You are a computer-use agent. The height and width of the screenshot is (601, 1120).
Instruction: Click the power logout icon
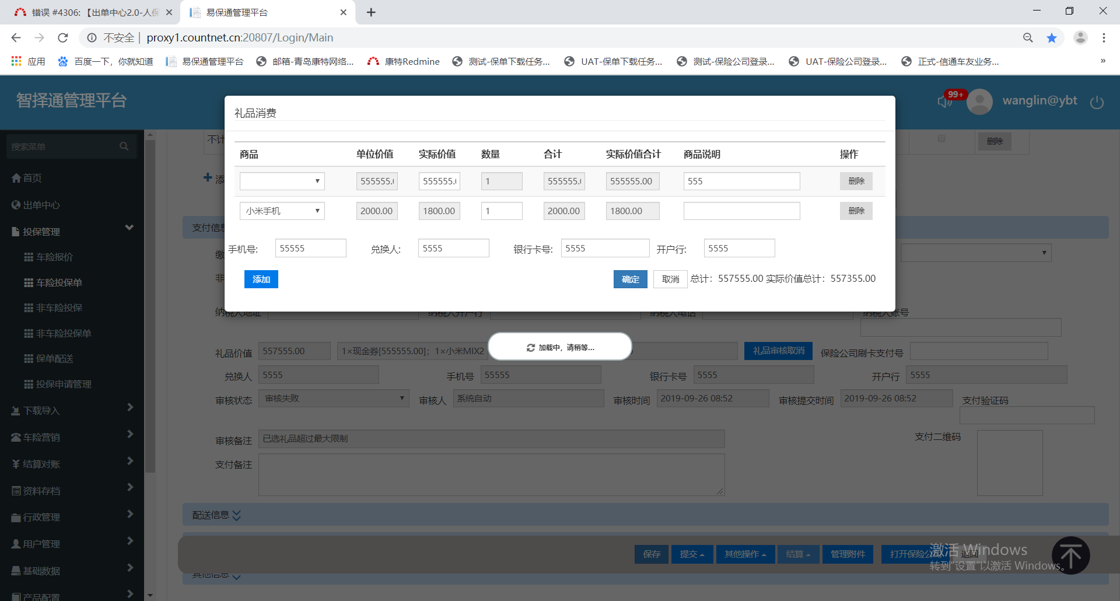tap(1097, 102)
